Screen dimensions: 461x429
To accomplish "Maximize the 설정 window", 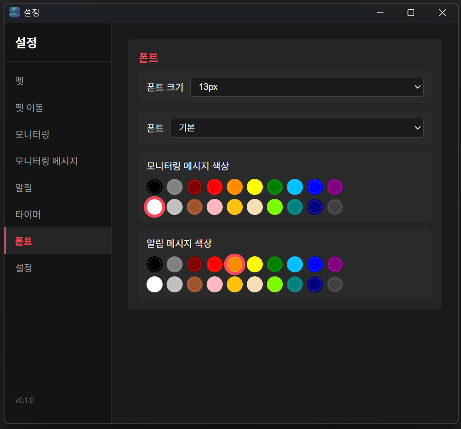I will pos(411,12).
